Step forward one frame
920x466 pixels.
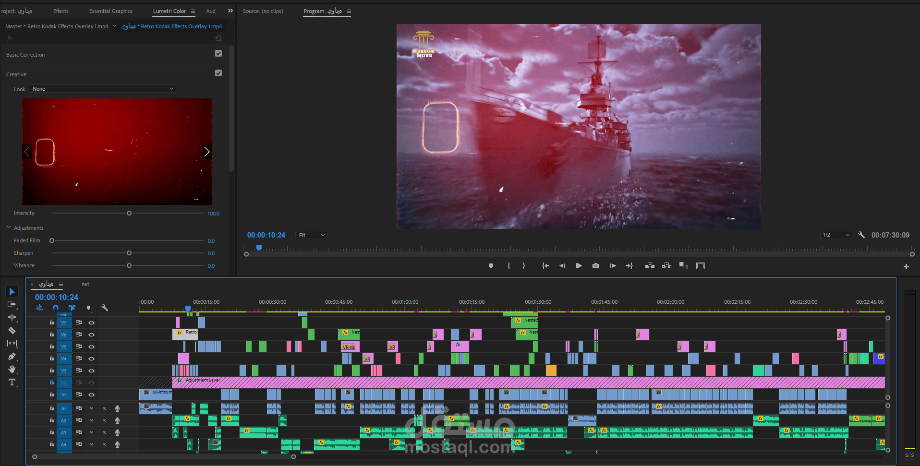613,266
